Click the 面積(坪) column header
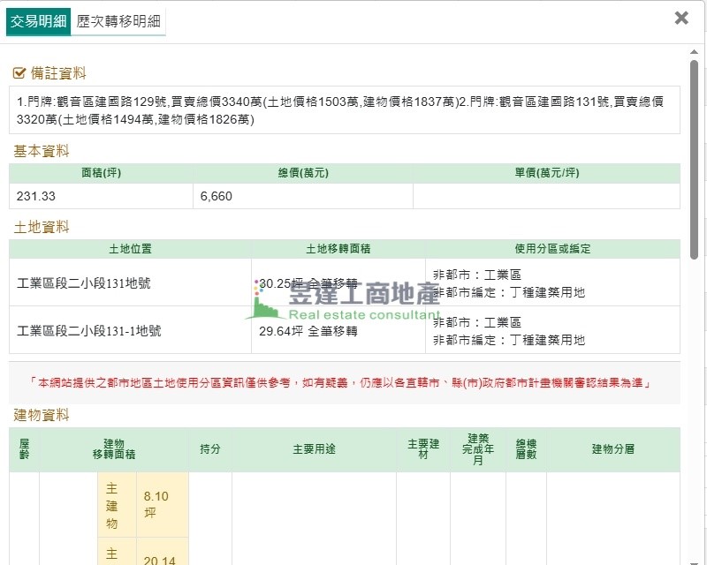Image resolution: width=707 pixels, height=565 pixels. pyautogui.click(x=101, y=173)
